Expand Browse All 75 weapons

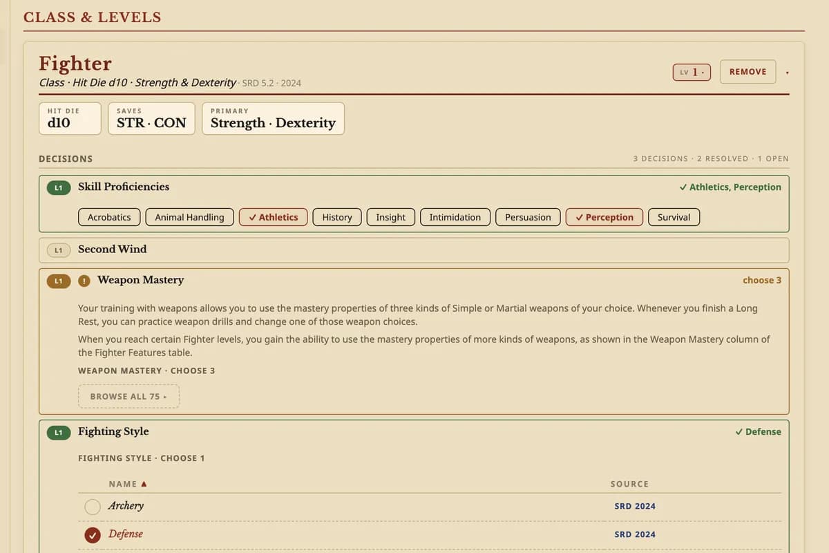pos(128,396)
